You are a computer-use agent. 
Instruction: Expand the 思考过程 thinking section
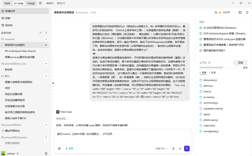[62, 119]
